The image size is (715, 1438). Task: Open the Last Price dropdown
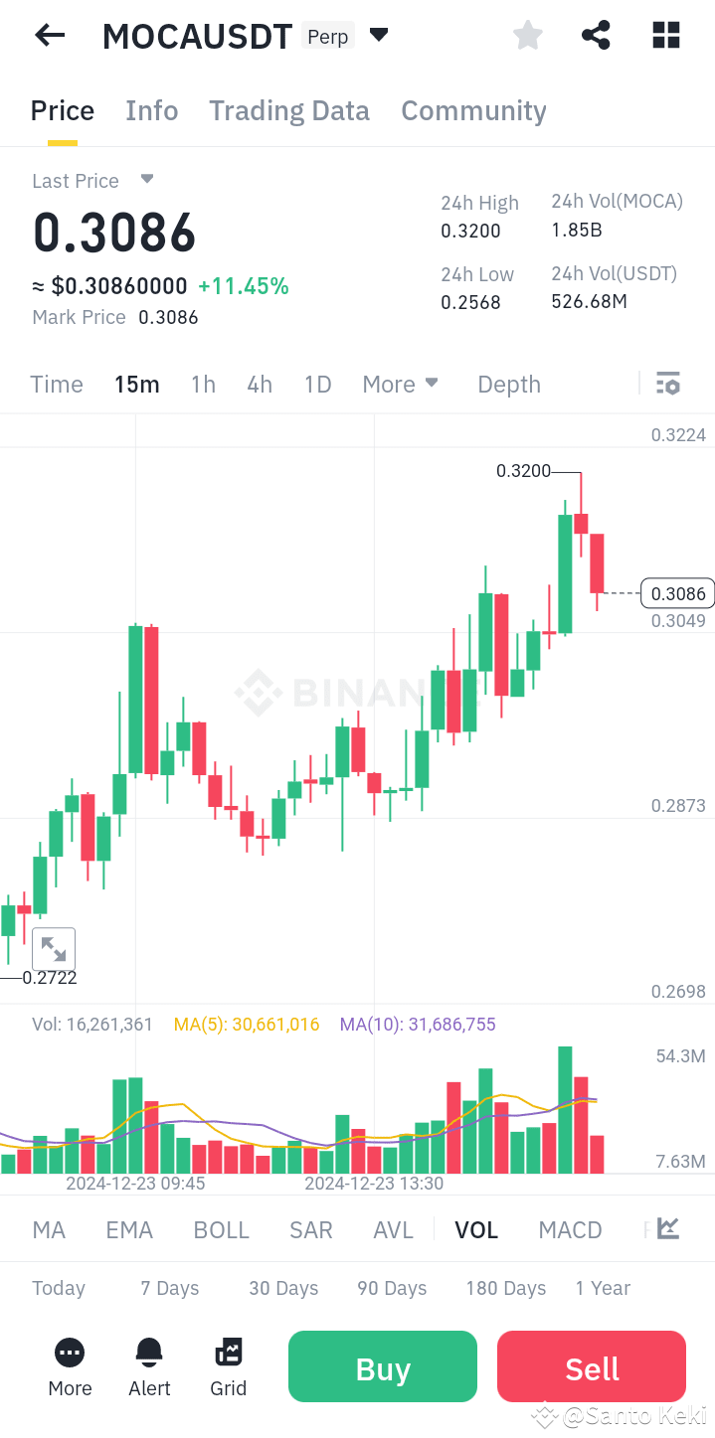point(145,180)
